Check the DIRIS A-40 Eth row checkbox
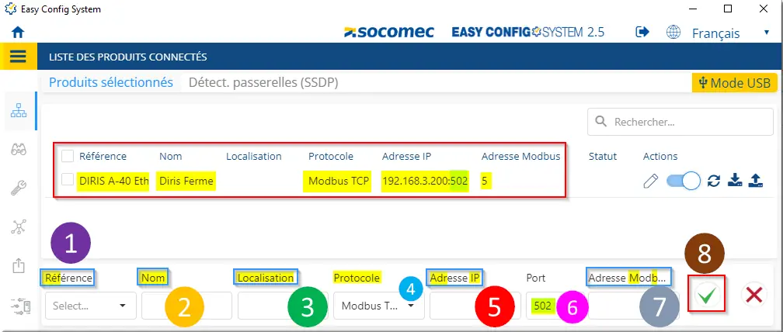The image size is (783, 332). 68,180
